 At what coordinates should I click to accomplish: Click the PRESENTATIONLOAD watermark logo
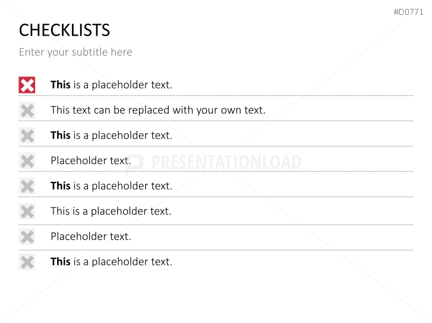(x=213, y=162)
